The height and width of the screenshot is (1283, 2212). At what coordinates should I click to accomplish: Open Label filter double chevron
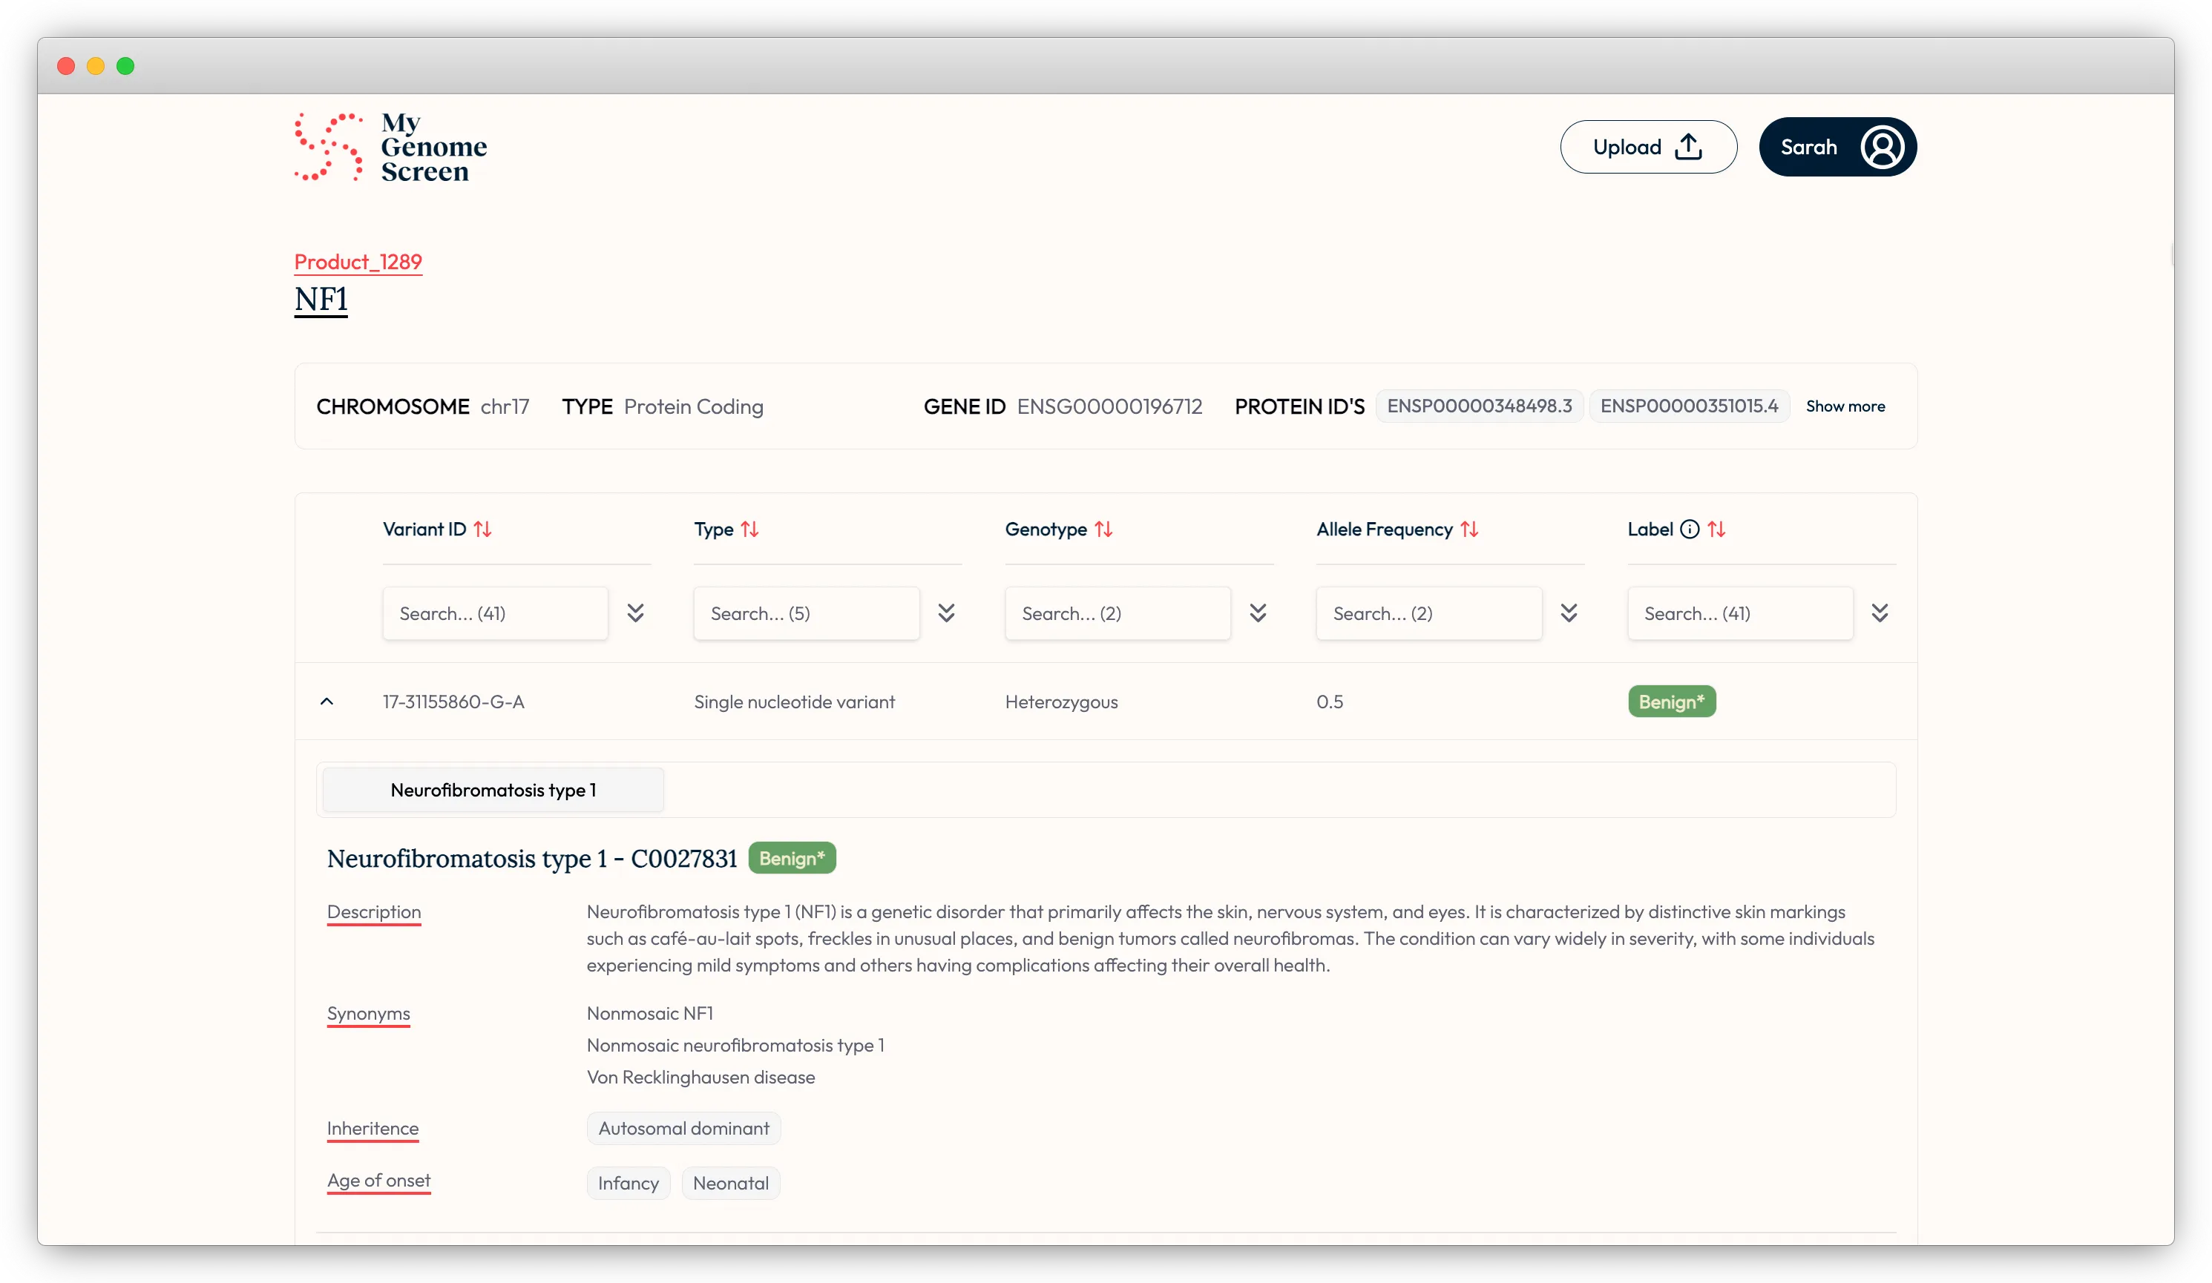click(1880, 613)
